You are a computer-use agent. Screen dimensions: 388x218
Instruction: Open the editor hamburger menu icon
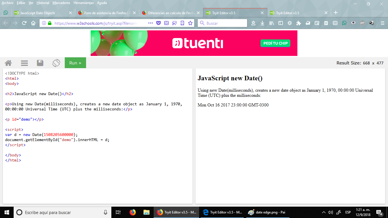click(x=24, y=63)
